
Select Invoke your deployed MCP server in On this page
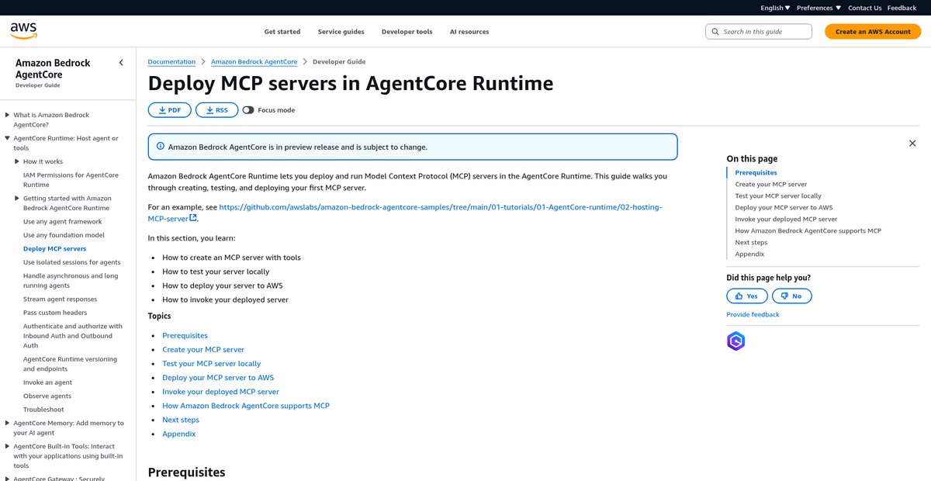pyautogui.click(x=786, y=219)
